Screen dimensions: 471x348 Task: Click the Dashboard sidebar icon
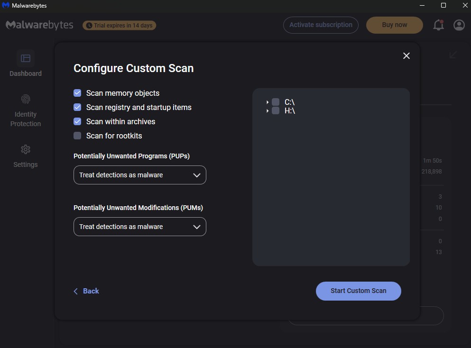point(26,58)
